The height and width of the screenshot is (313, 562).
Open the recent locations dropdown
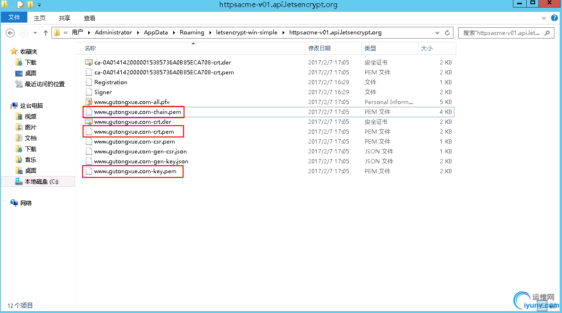coord(35,33)
